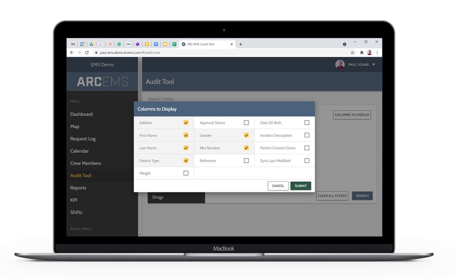Uncheck the Nhs Number checkbox
The image size is (456, 279).
(x=246, y=148)
